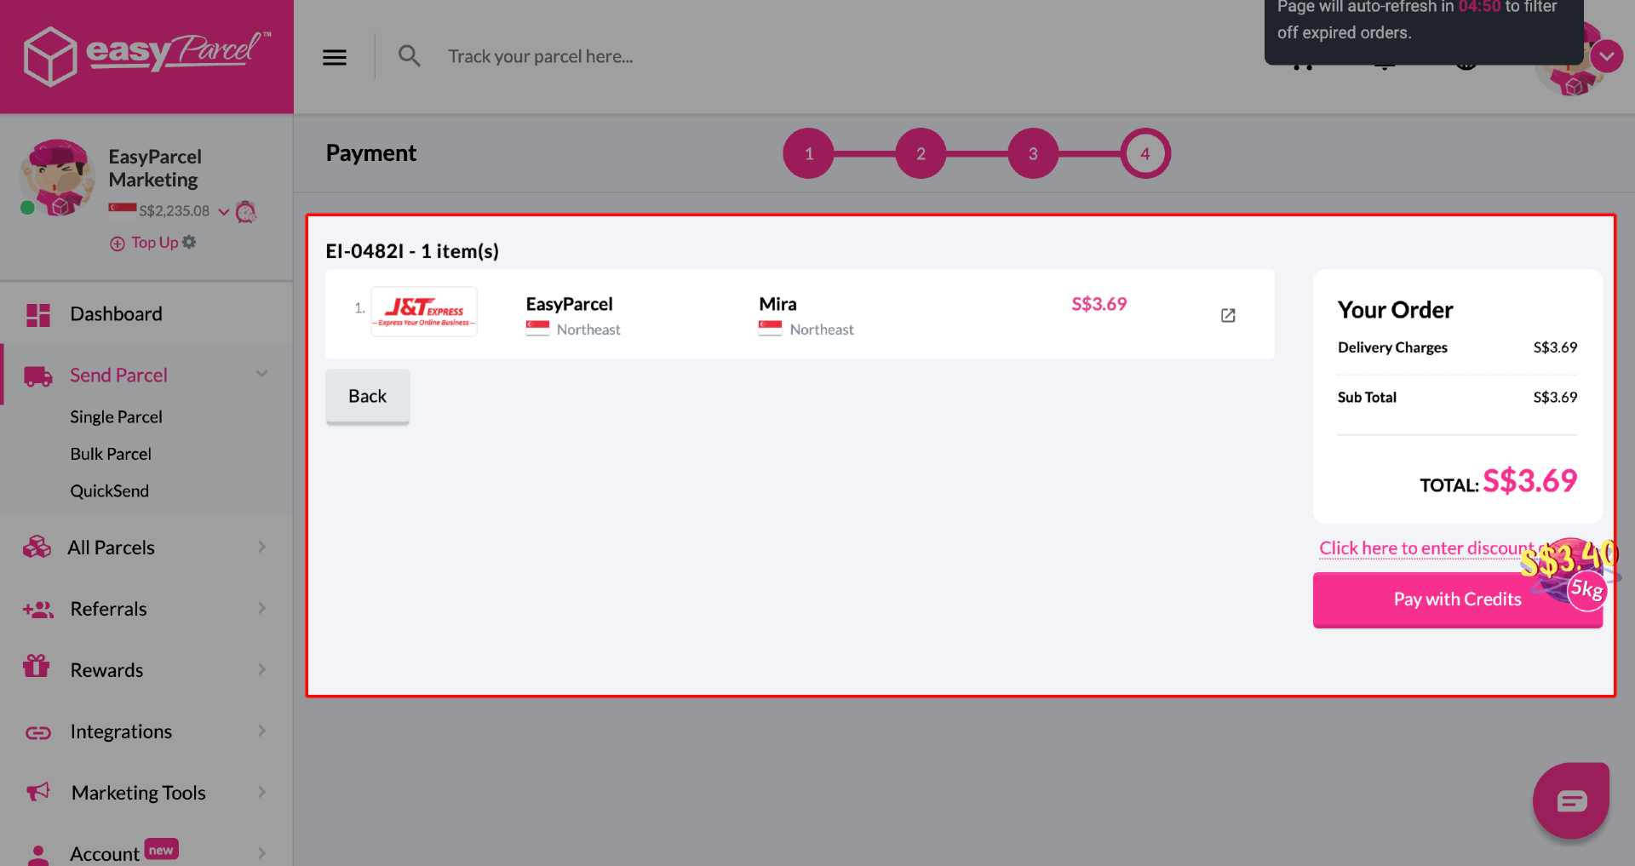The height and width of the screenshot is (866, 1635).
Task: Click the external link icon on the shipment row
Action: pos(1227,315)
